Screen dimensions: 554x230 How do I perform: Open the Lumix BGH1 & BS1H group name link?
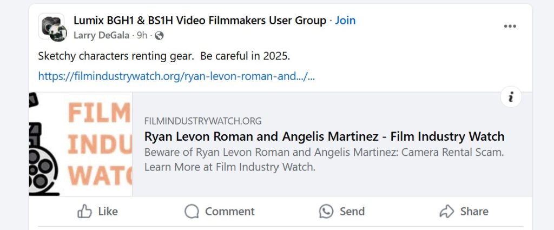pyautogui.click(x=200, y=21)
